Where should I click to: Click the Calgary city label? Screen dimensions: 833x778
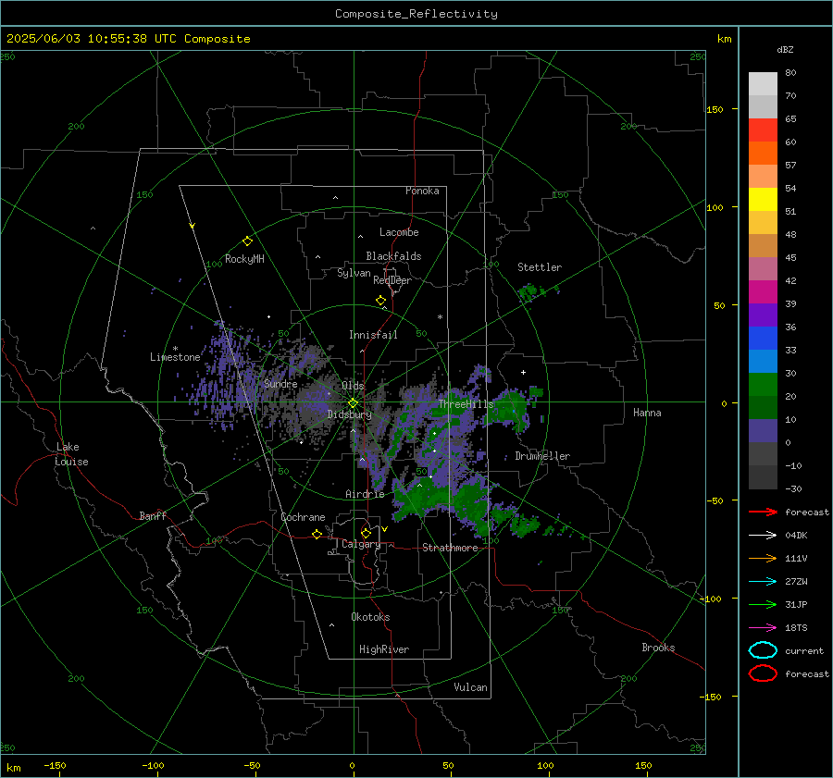point(361,544)
